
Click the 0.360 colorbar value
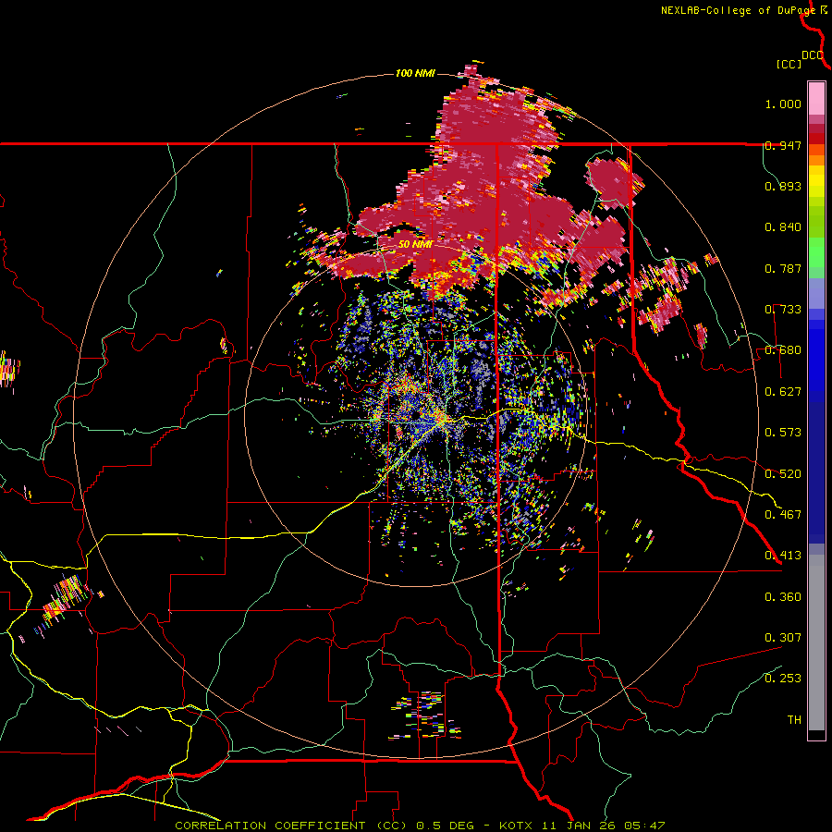click(x=783, y=597)
